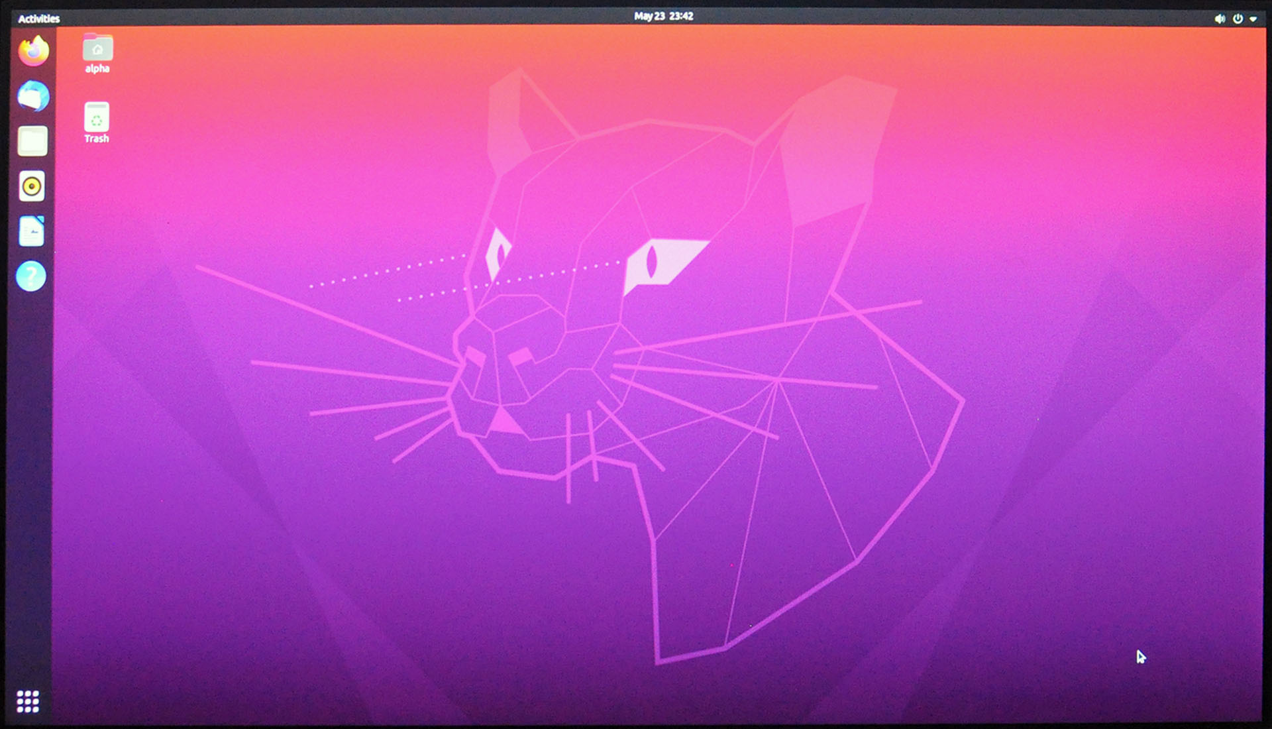Launch Thunderbird mail from the dock

click(x=33, y=96)
